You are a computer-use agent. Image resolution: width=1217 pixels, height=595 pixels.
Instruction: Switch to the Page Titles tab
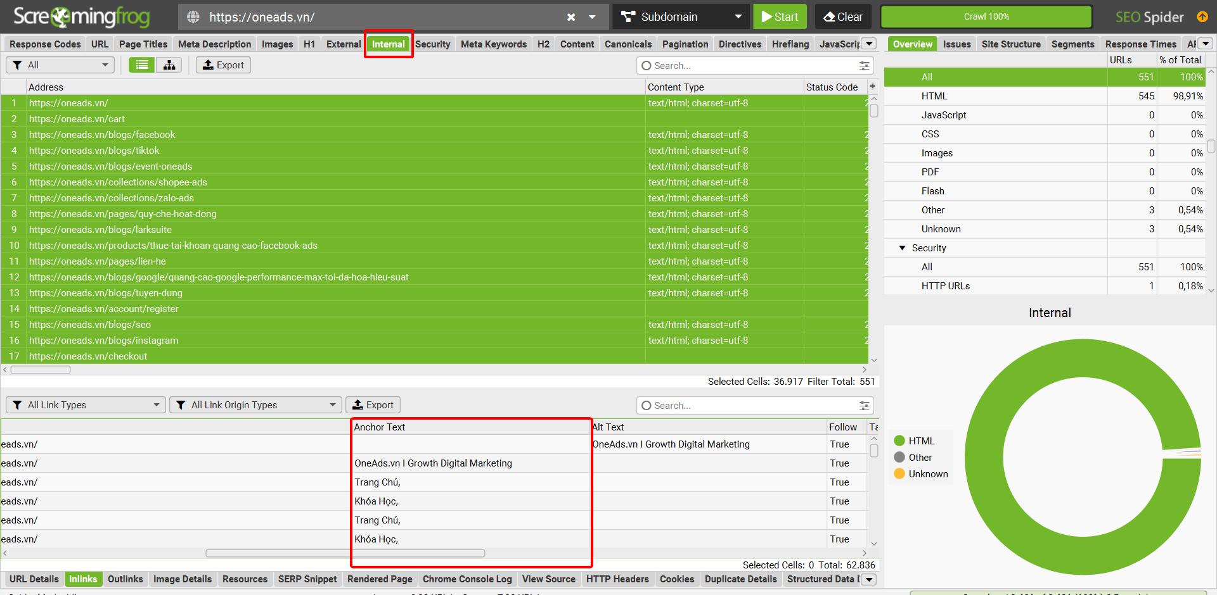(x=143, y=44)
